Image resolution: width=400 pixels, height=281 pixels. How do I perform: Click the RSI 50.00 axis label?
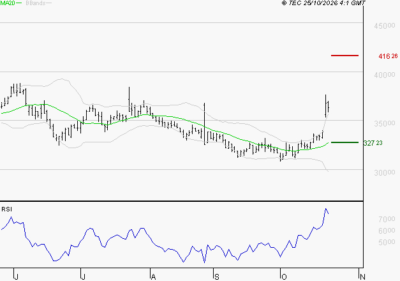pyautogui.click(x=387, y=242)
